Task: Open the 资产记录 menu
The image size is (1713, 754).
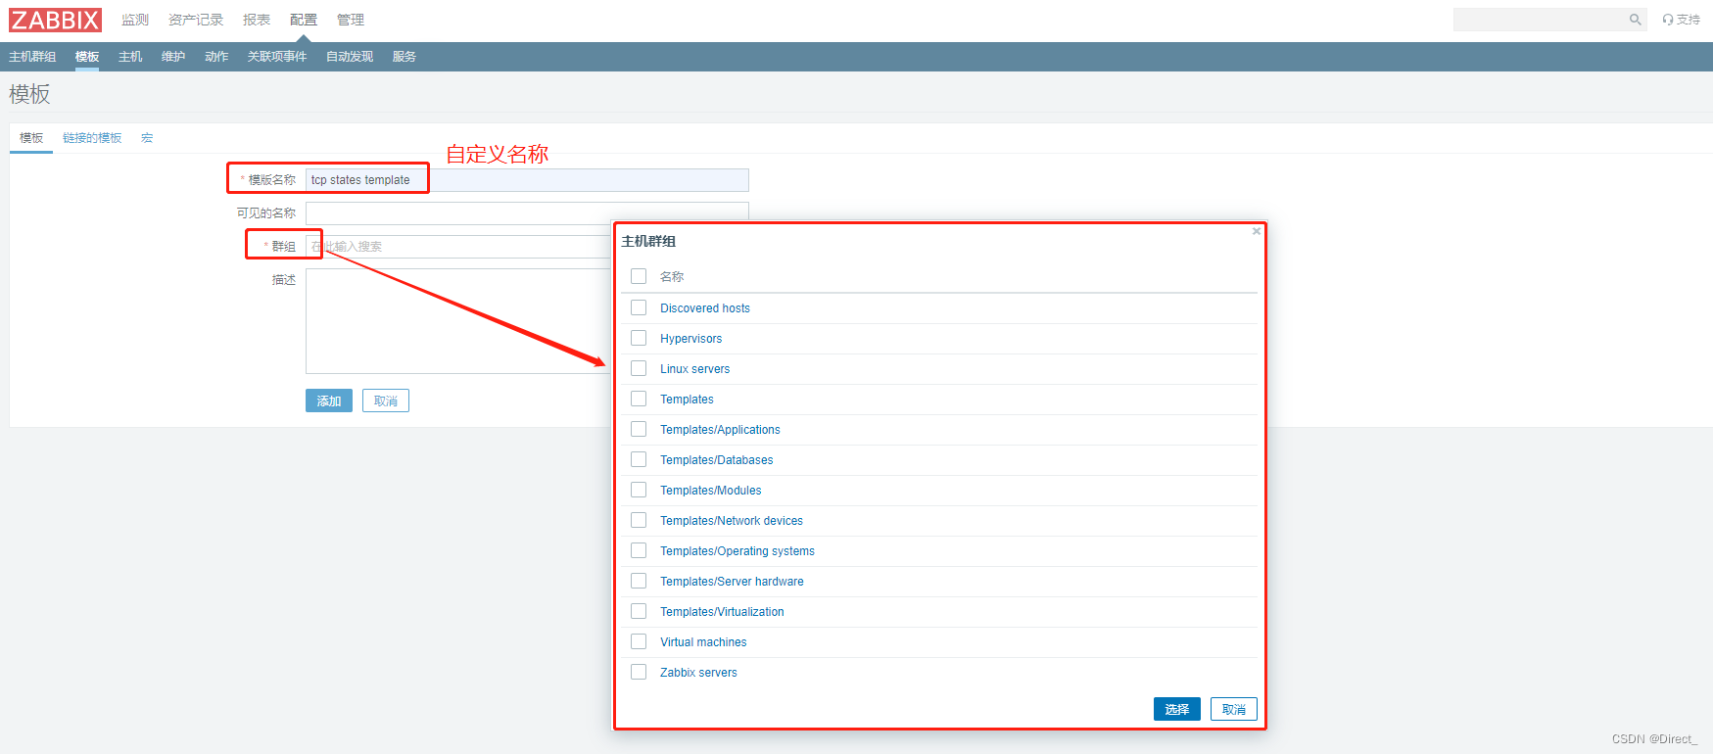Action: coord(196,20)
